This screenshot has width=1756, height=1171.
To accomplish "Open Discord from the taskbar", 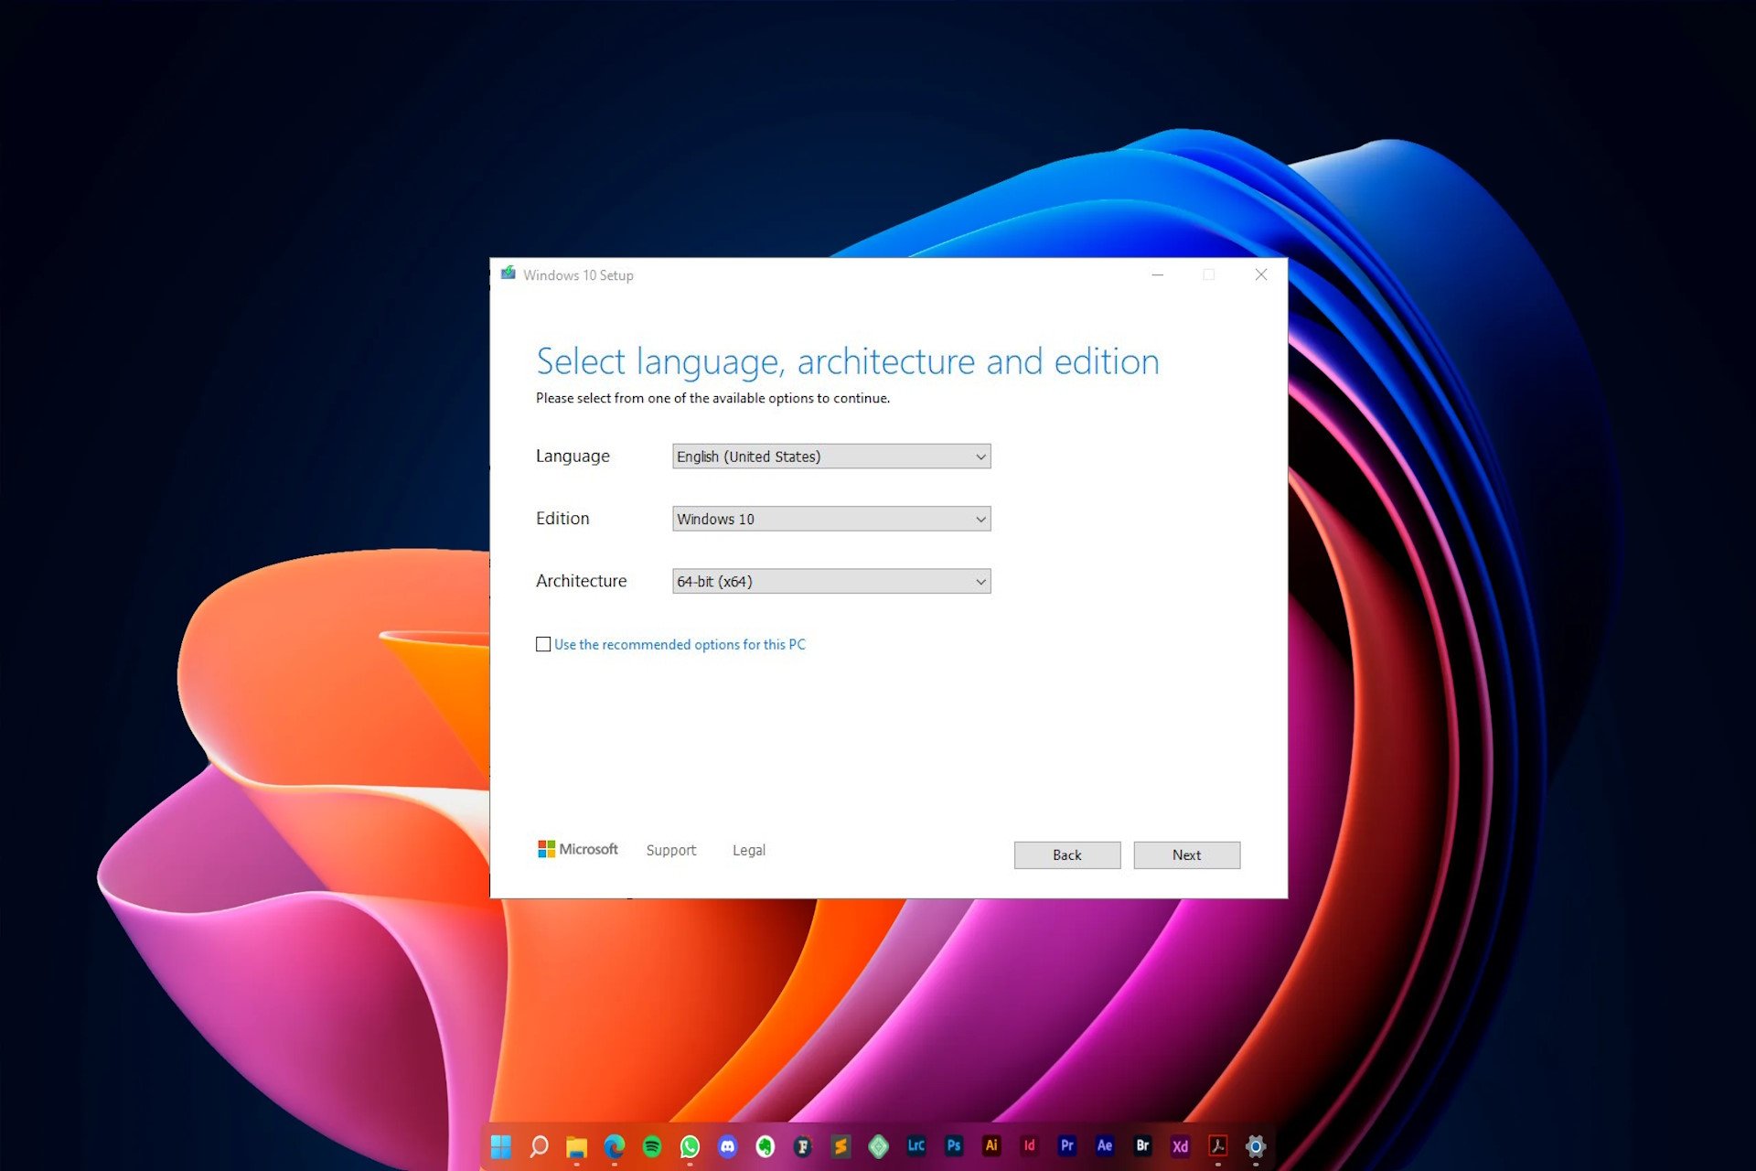I will point(728,1145).
